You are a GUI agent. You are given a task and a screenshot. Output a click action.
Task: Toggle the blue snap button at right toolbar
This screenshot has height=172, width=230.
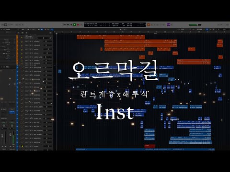207,30
